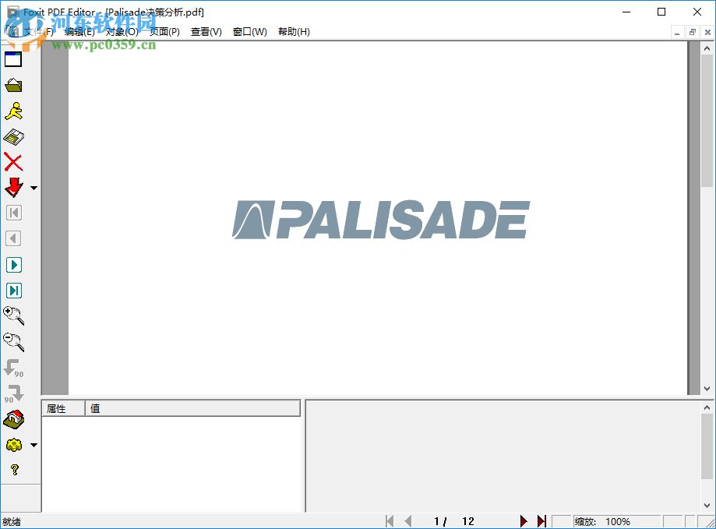
Task: Delete the current object with the red X
Action: [13, 161]
